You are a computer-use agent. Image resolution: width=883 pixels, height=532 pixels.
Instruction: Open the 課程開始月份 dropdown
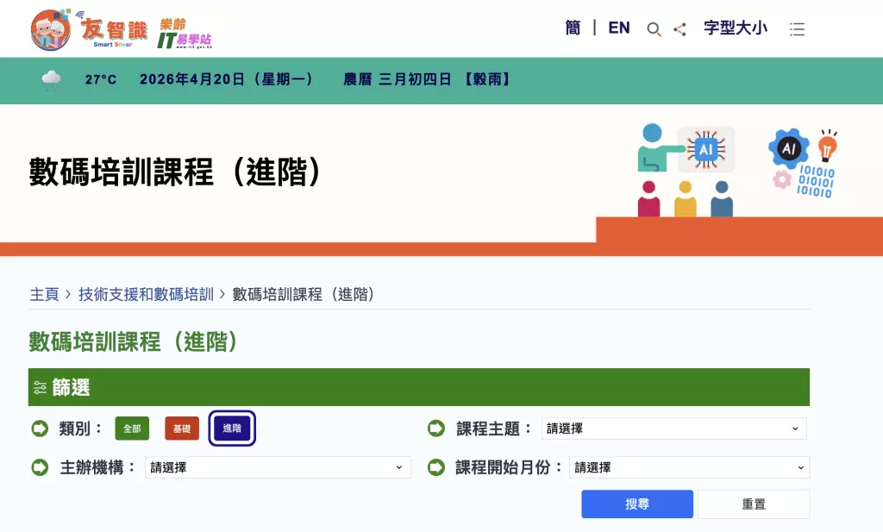pyautogui.click(x=689, y=467)
